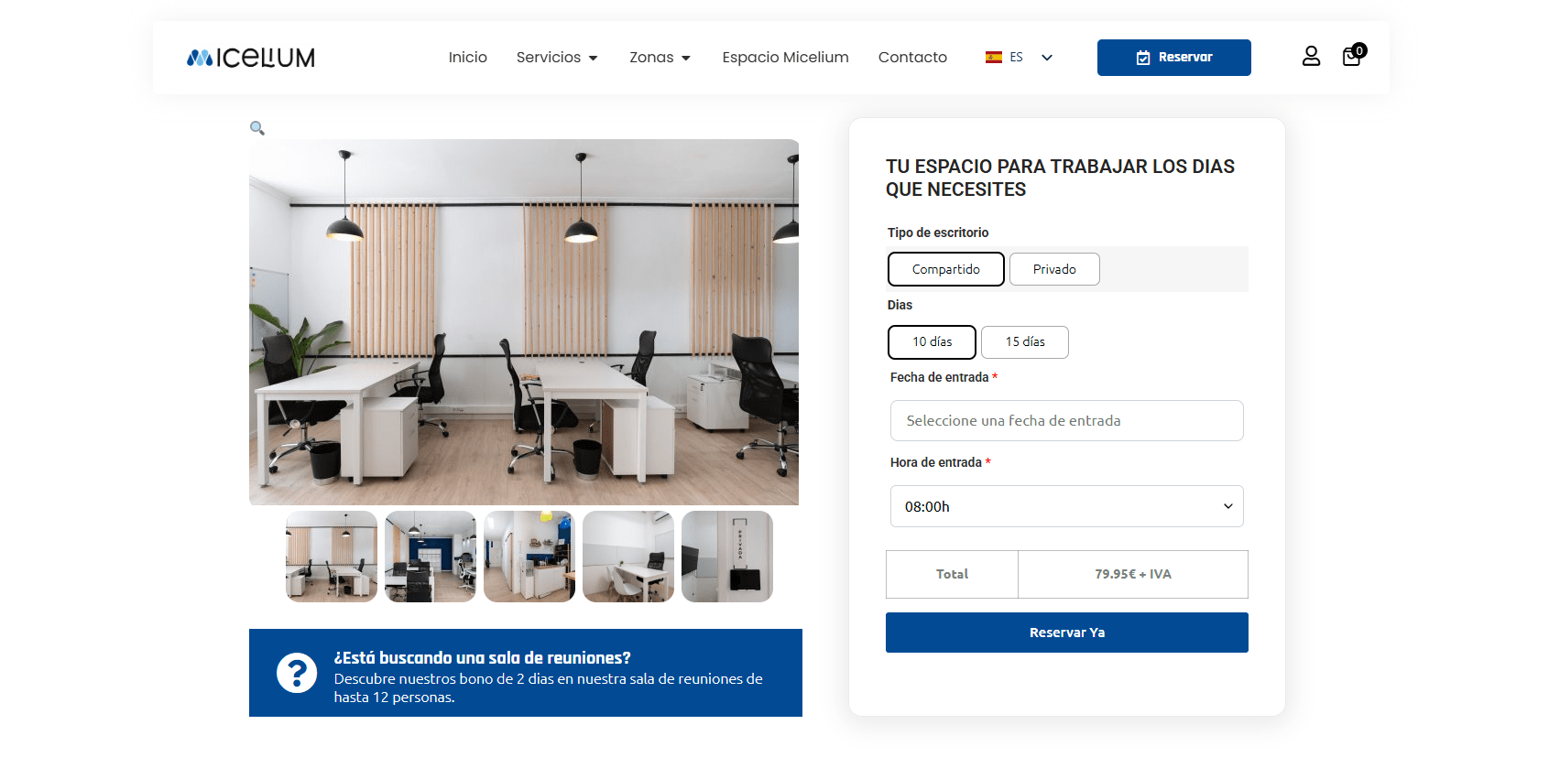
Task: Select the blue wall office thumbnail
Action: point(431,557)
